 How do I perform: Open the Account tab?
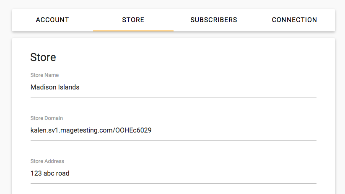(52, 20)
